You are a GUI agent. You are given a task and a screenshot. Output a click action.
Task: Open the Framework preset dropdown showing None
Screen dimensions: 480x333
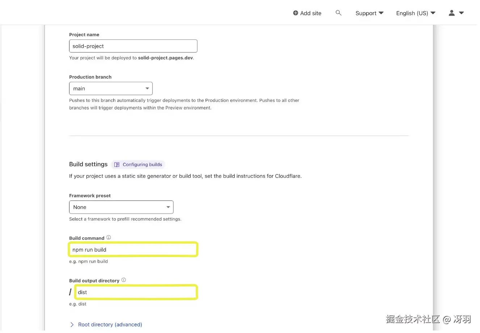[121, 207]
